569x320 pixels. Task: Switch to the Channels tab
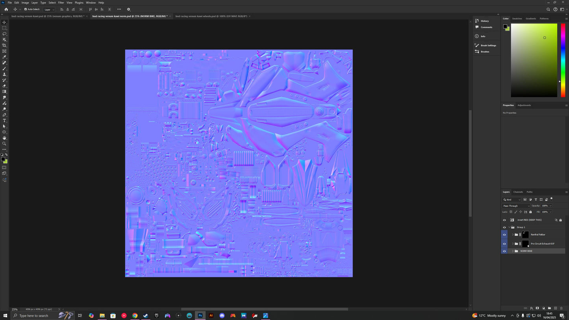click(518, 192)
